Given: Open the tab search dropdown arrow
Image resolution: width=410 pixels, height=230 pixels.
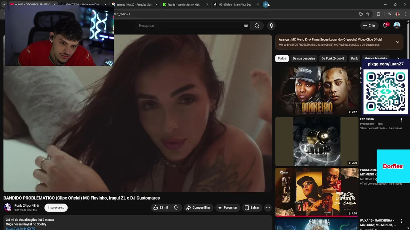Looking at the screenshot, I should click(x=4, y=4).
